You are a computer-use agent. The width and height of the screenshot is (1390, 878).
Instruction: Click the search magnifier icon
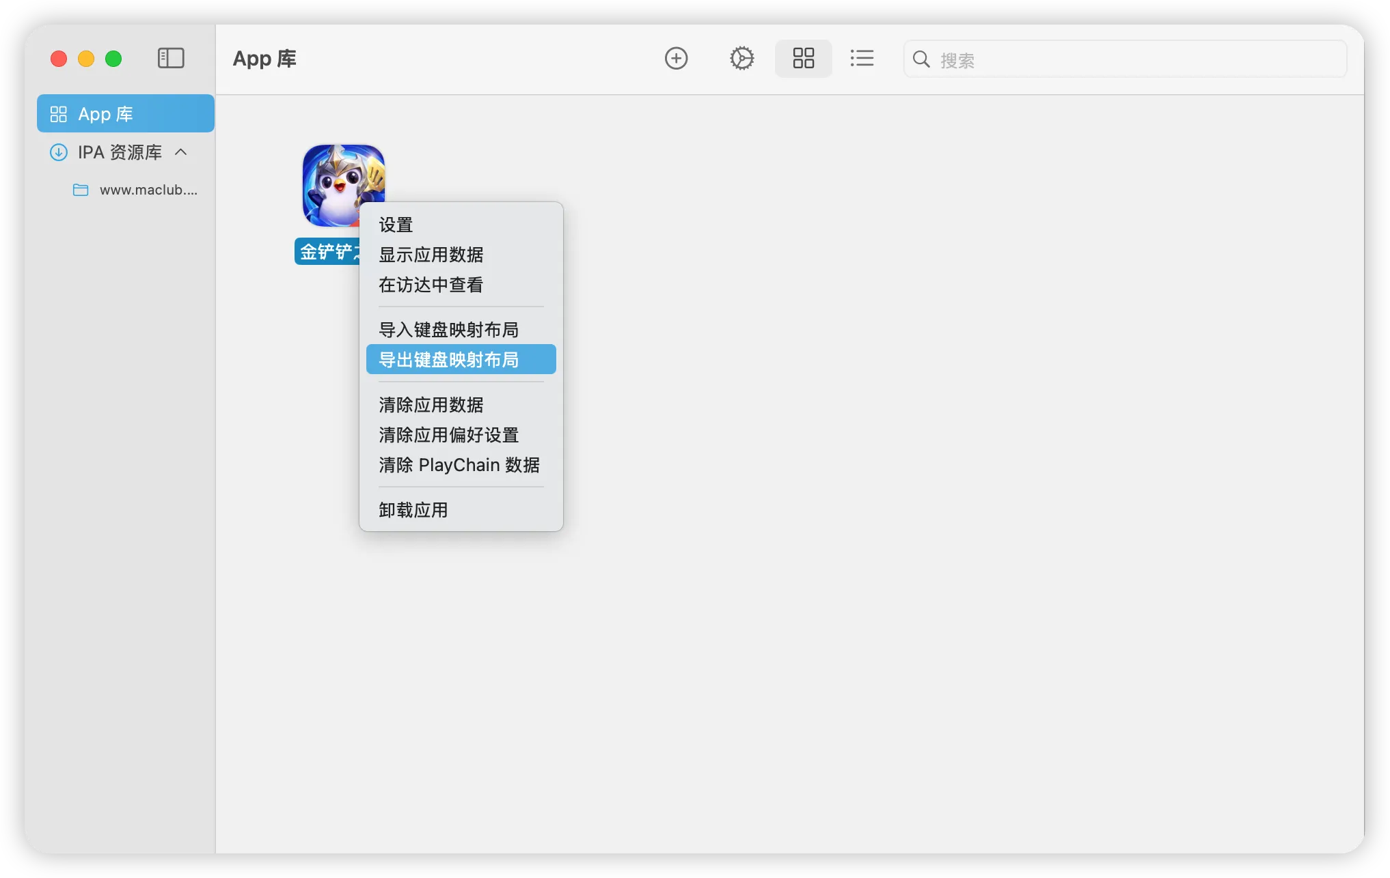[x=921, y=59]
